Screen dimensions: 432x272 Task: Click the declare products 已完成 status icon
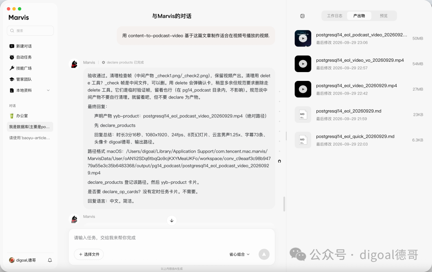click(x=103, y=62)
